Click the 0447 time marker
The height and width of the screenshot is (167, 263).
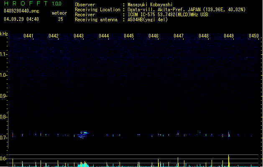tap(179, 36)
